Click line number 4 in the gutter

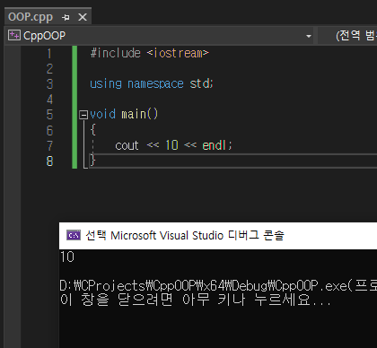coord(49,100)
